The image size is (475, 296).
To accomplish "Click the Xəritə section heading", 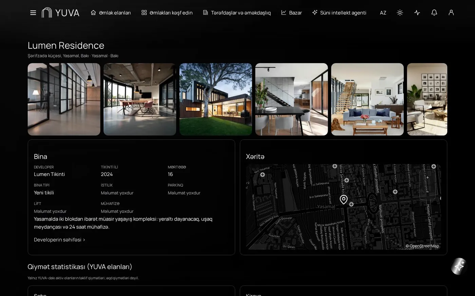I will click(x=255, y=157).
